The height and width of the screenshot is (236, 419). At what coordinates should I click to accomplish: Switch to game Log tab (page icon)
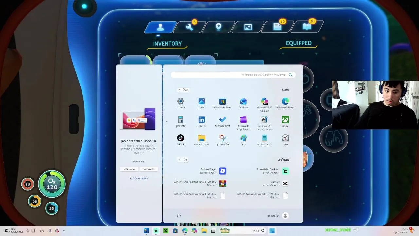pyautogui.click(x=277, y=27)
